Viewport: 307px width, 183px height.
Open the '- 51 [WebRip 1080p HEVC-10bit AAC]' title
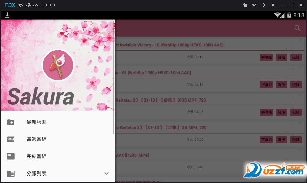tap(153, 73)
